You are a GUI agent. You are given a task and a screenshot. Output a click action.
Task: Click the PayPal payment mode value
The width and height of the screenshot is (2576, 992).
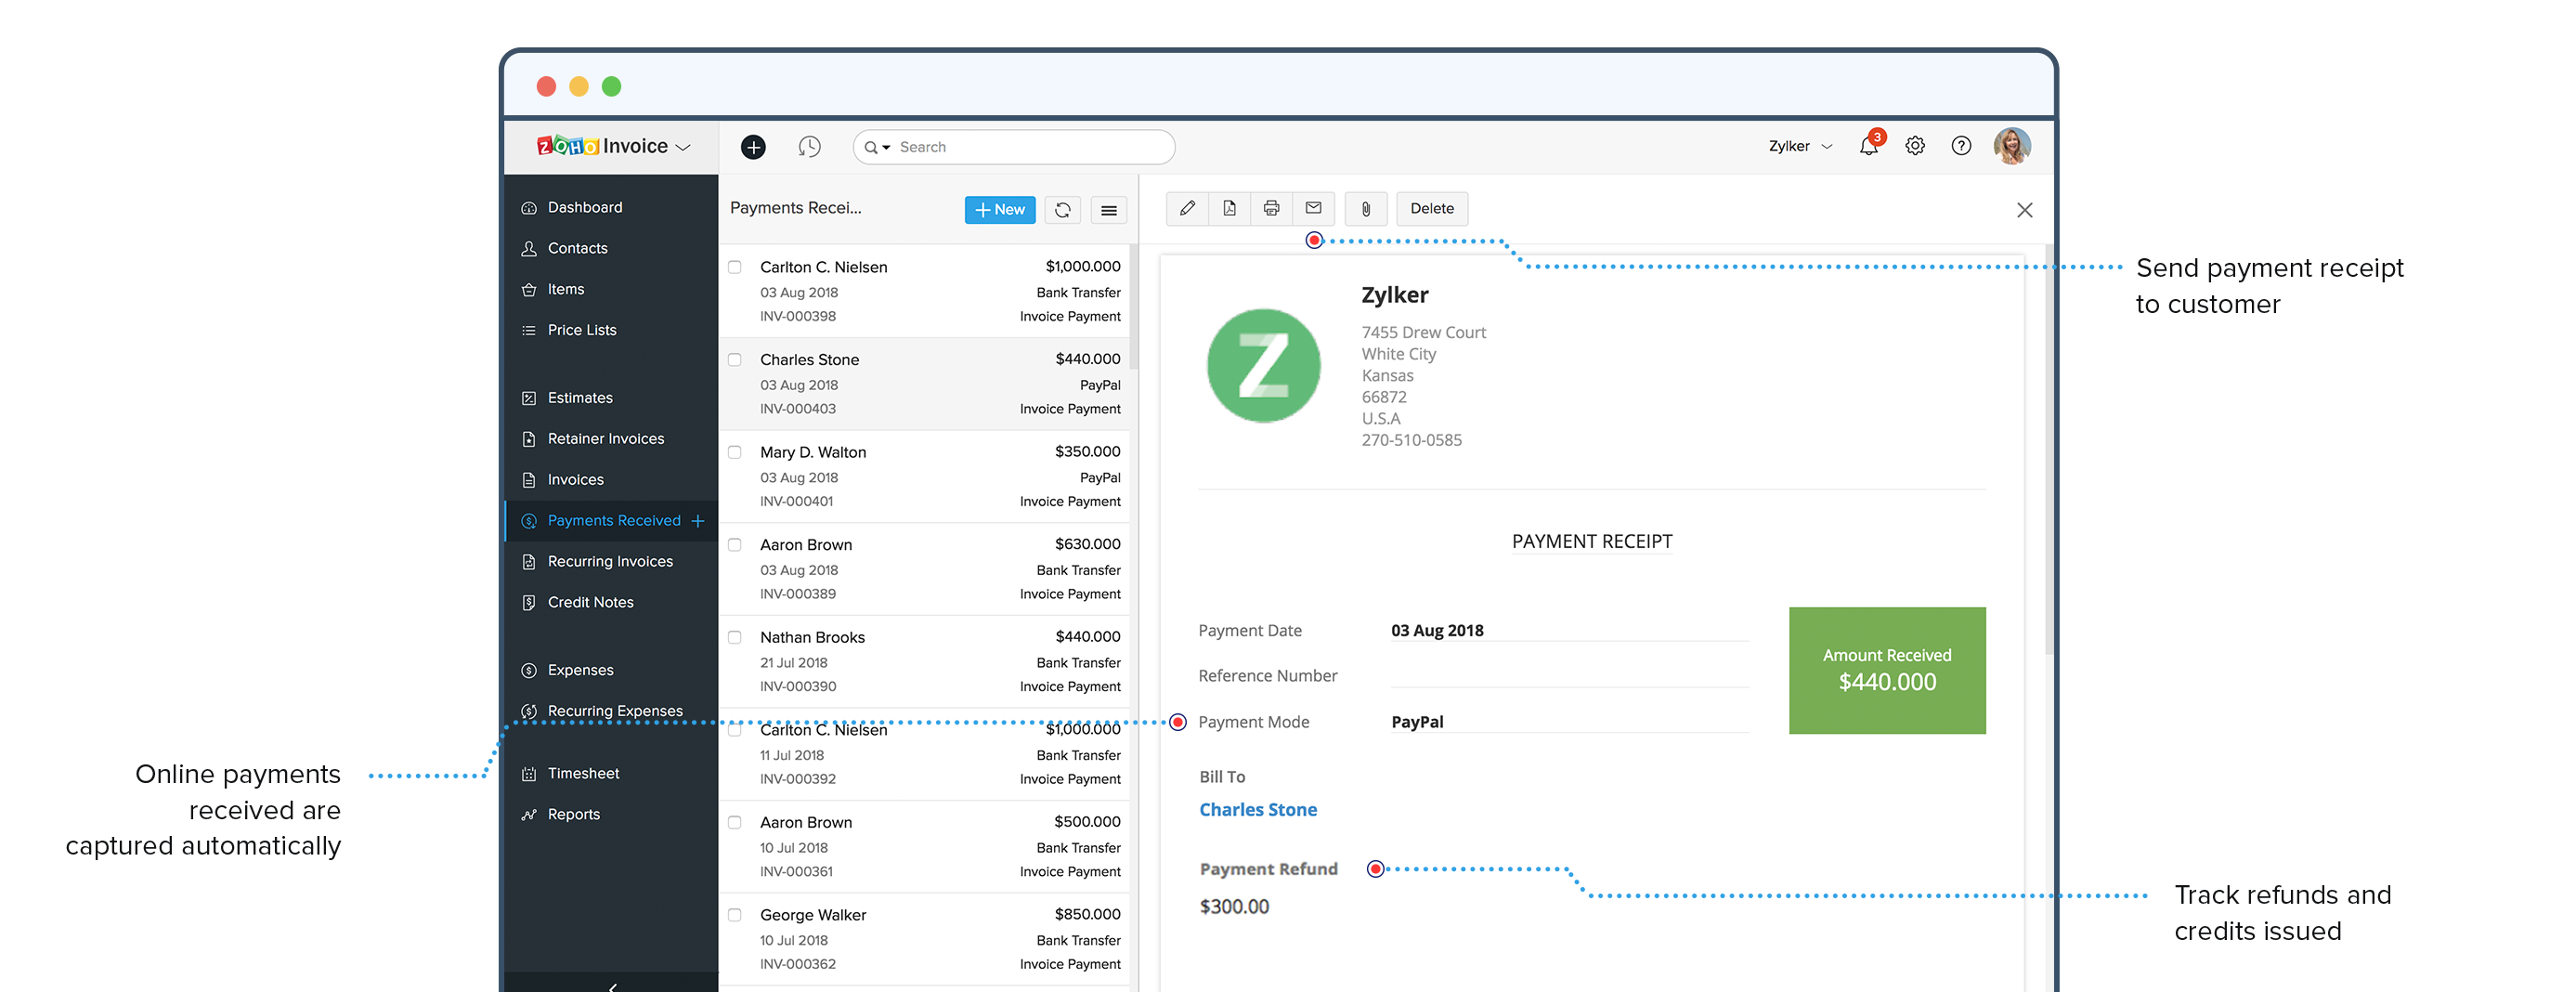[1417, 722]
